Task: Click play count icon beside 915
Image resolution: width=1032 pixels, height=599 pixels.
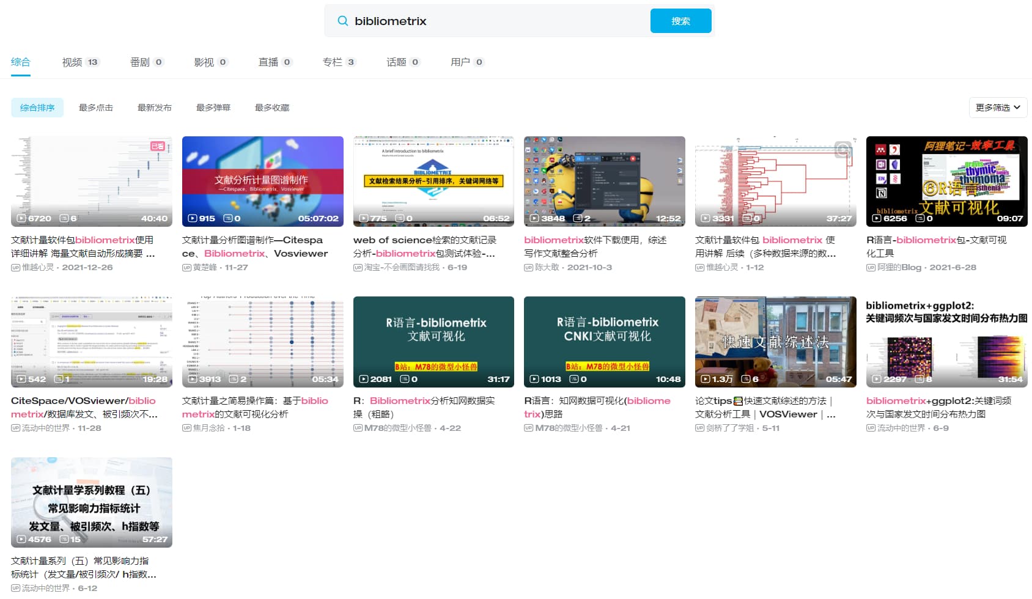Action: [193, 218]
